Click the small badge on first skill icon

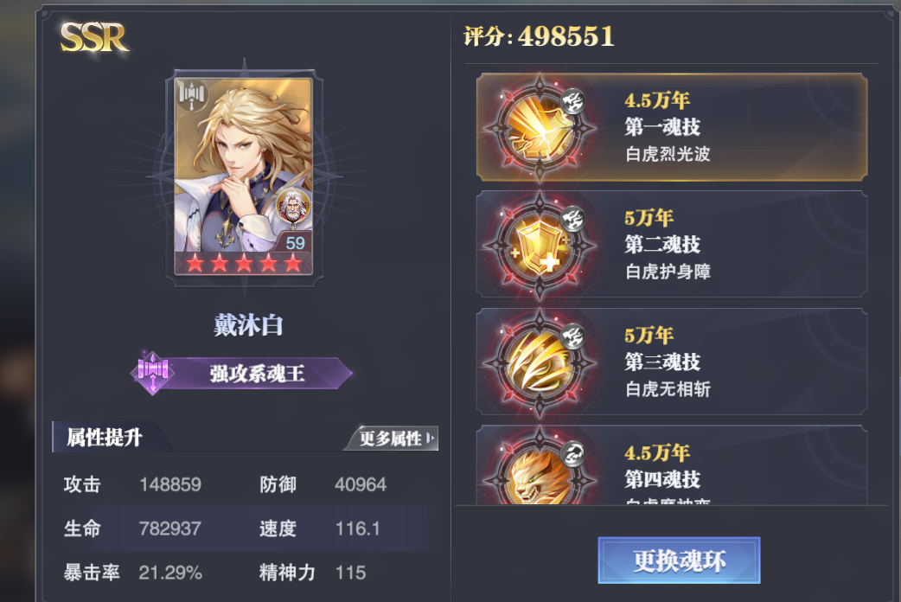572,102
